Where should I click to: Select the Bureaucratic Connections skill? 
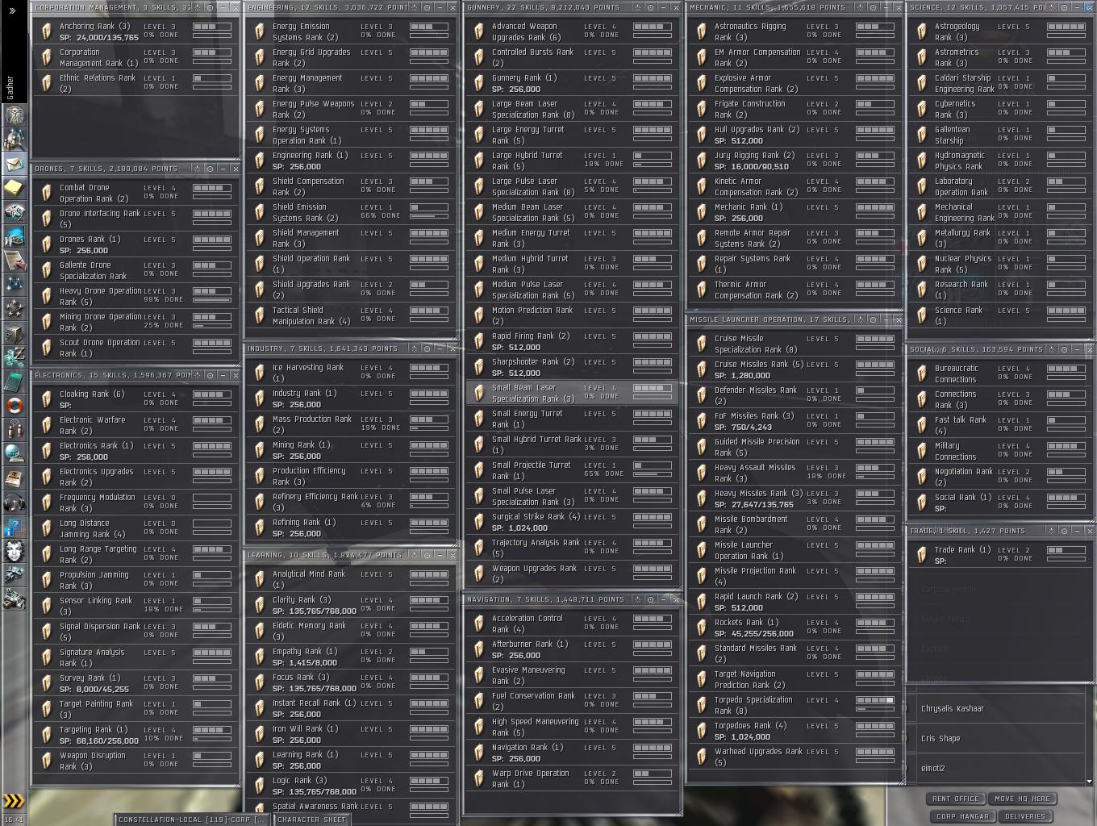(x=999, y=374)
